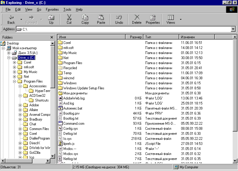This screenshot has height=171, width=238.
Task: Click the Bootlog.txt document icon
Action: (x=60, y=118)
